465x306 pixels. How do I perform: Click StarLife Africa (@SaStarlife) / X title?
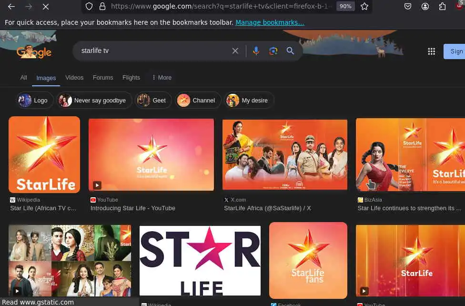pos(267,208)
